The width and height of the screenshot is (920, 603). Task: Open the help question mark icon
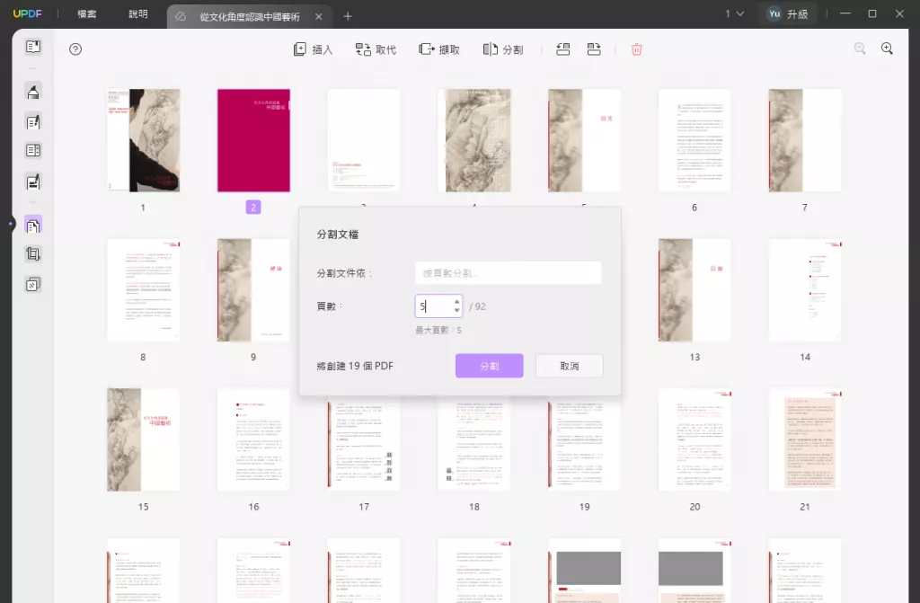(x=75, y=49)
